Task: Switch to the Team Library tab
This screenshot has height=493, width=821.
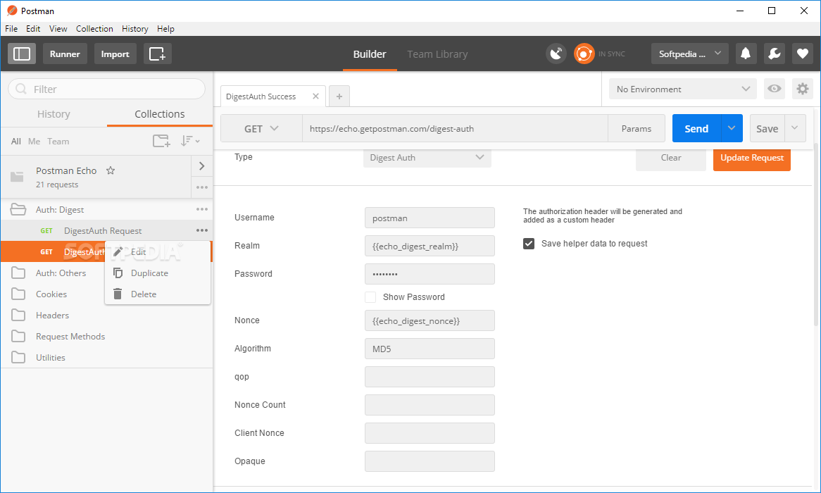Action: 437,54
